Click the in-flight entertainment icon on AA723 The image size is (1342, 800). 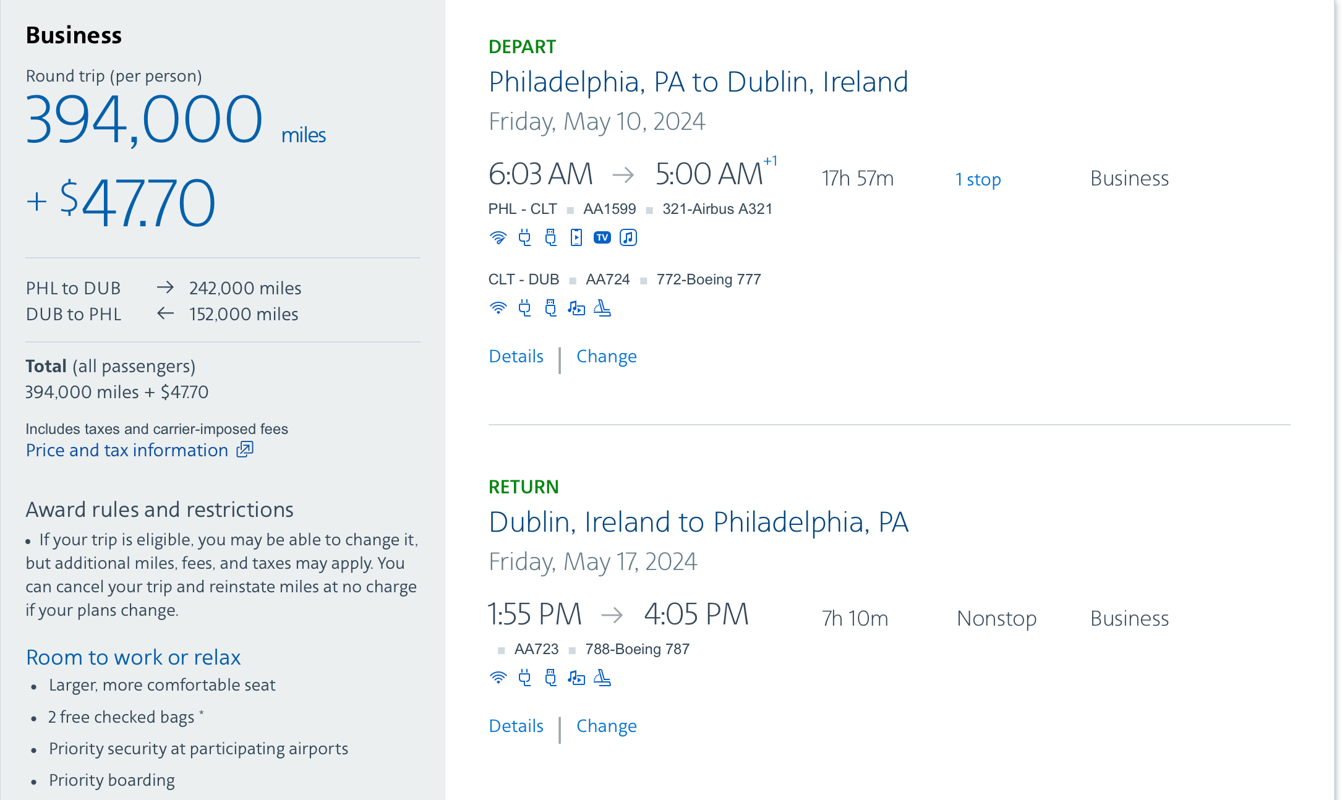576,678
